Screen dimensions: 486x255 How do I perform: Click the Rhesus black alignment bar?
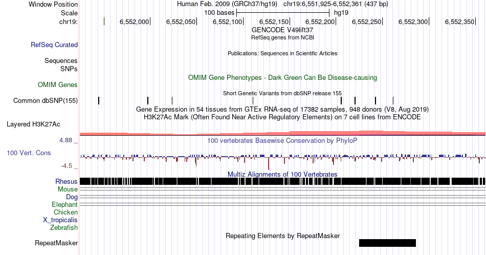(x=282, y=181)
